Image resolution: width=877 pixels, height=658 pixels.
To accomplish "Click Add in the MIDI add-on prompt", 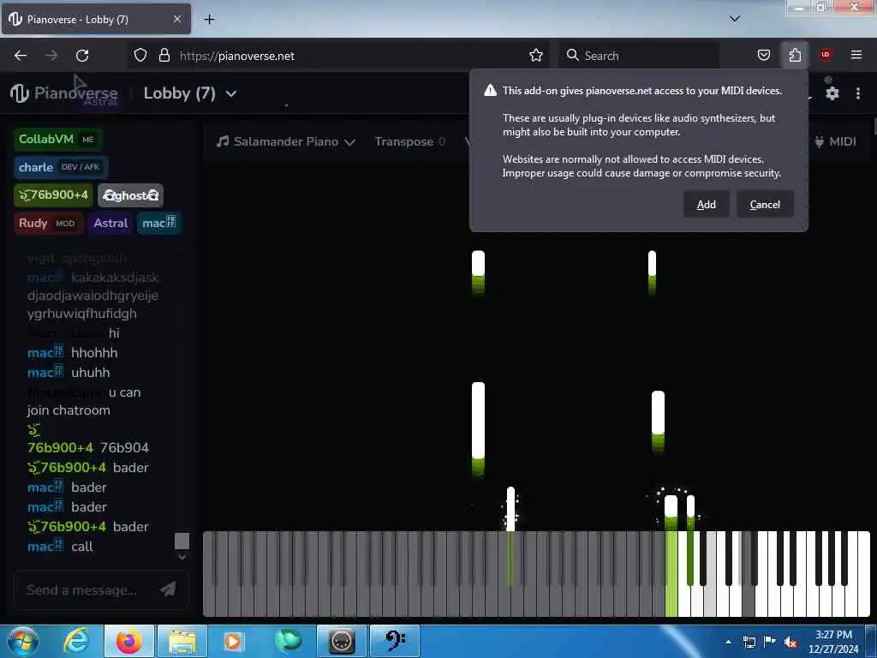I will click(706, 204).
